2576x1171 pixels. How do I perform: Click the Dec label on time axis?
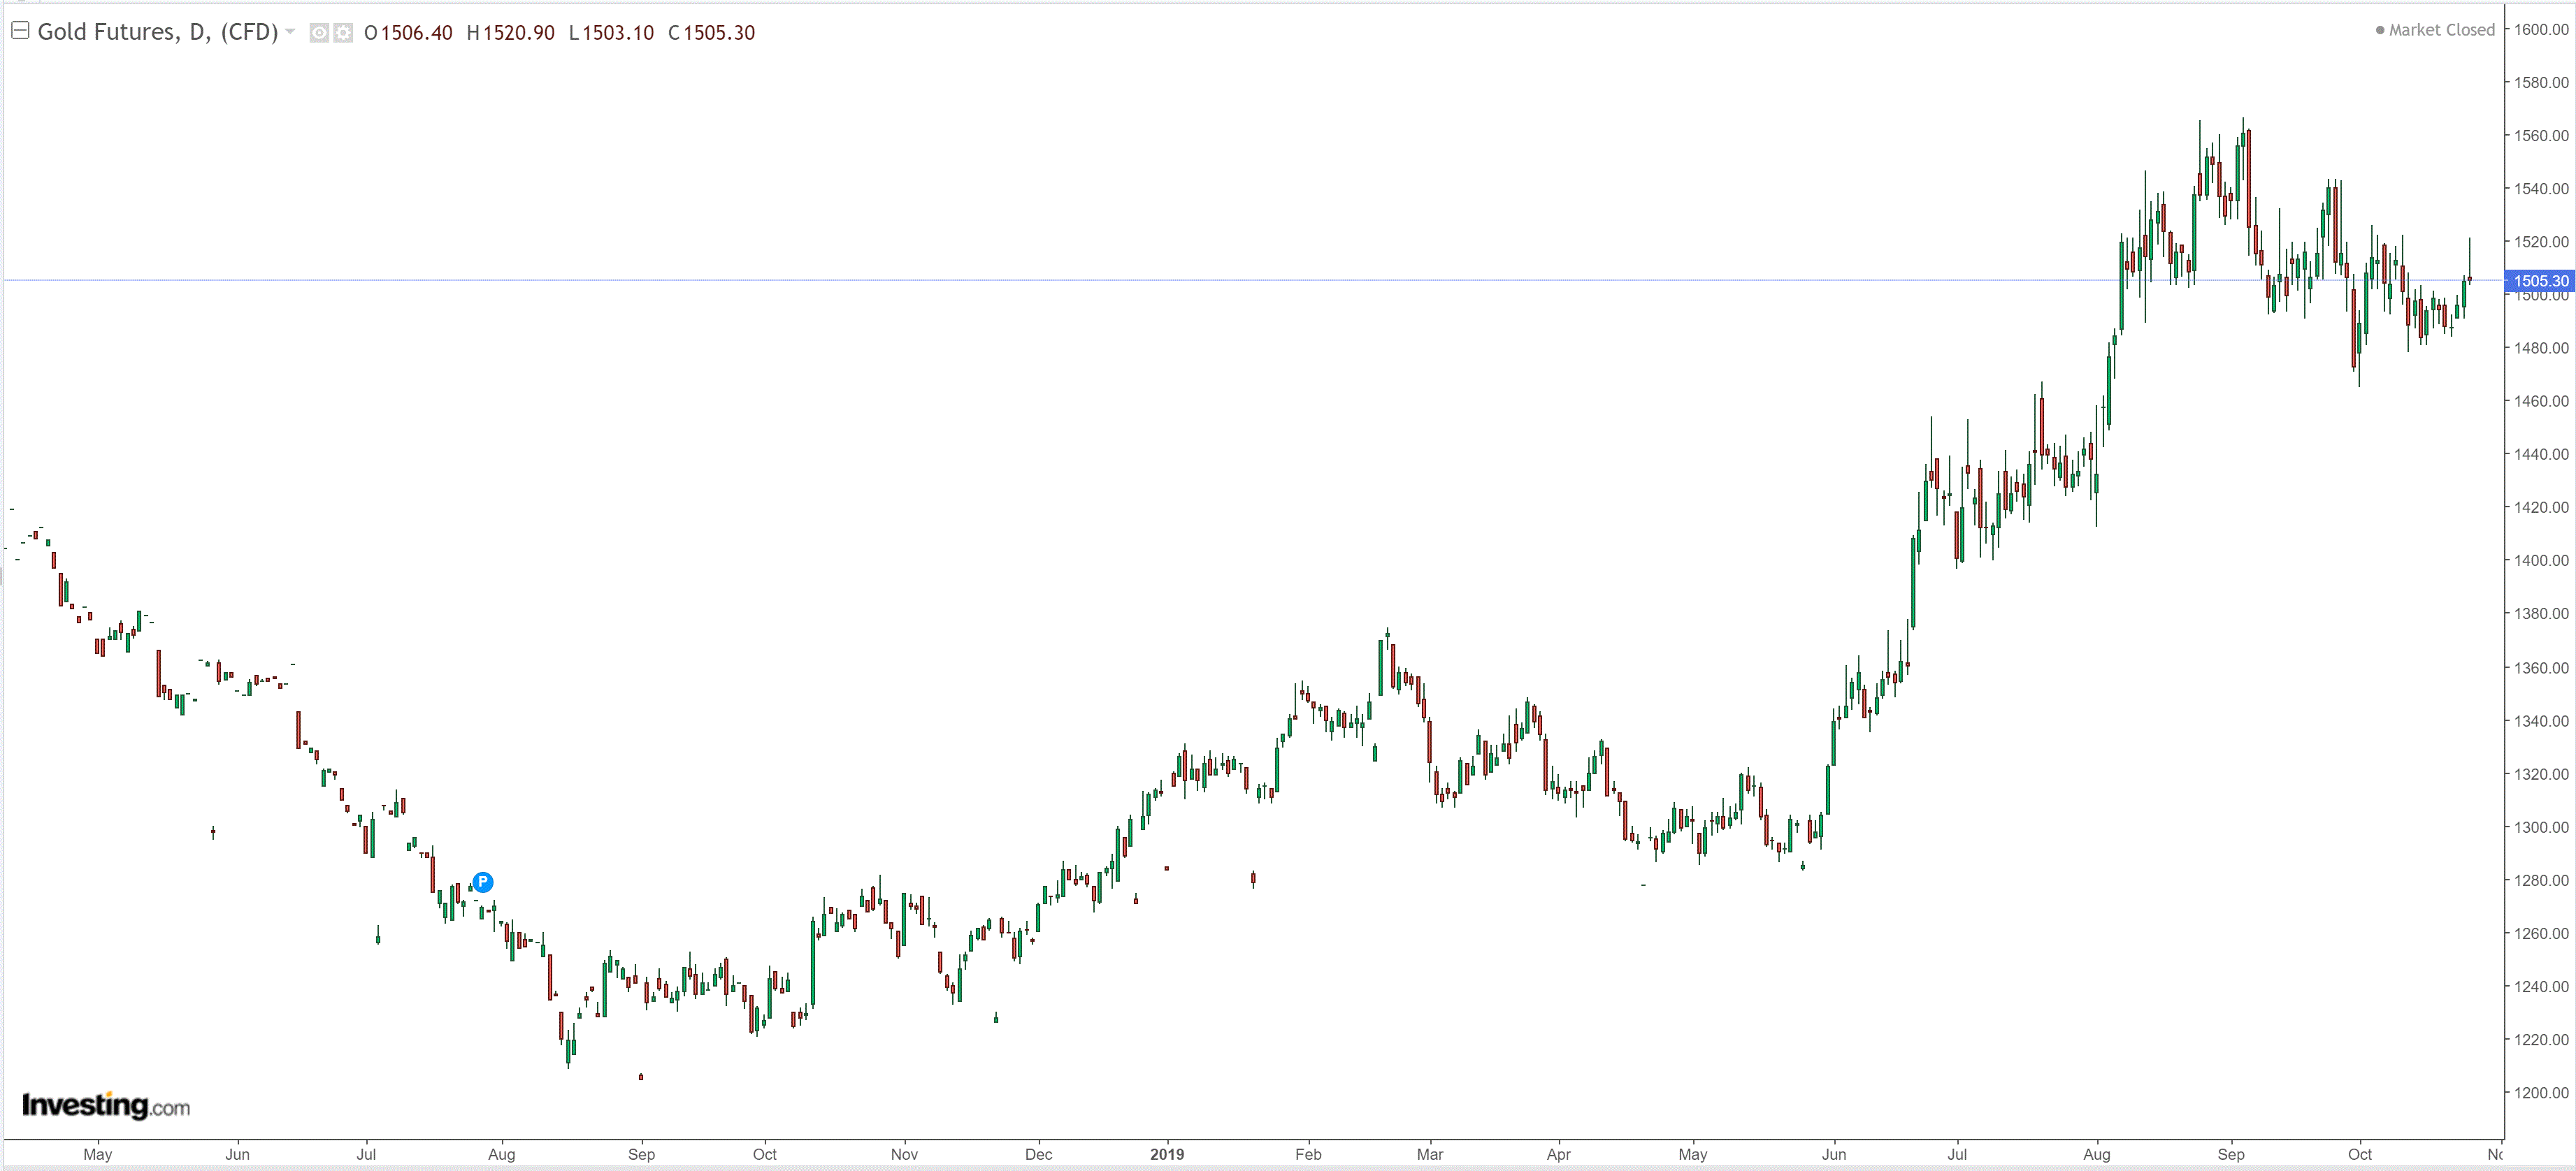pyautogui.click(x=1038, y=1154)
